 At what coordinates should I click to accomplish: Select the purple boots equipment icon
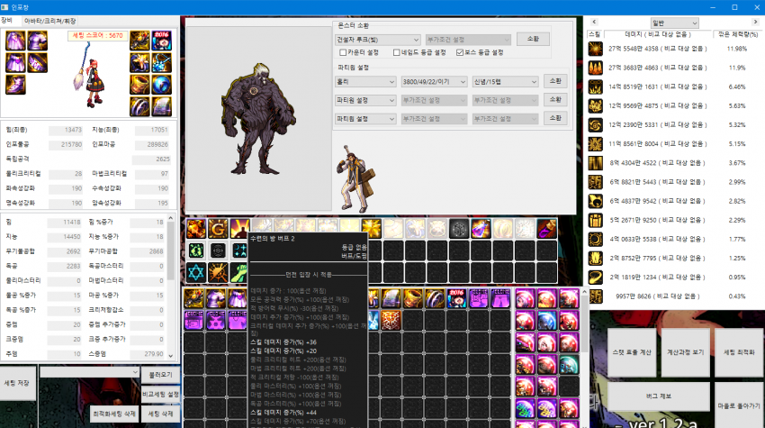click(x=16, y=86)
